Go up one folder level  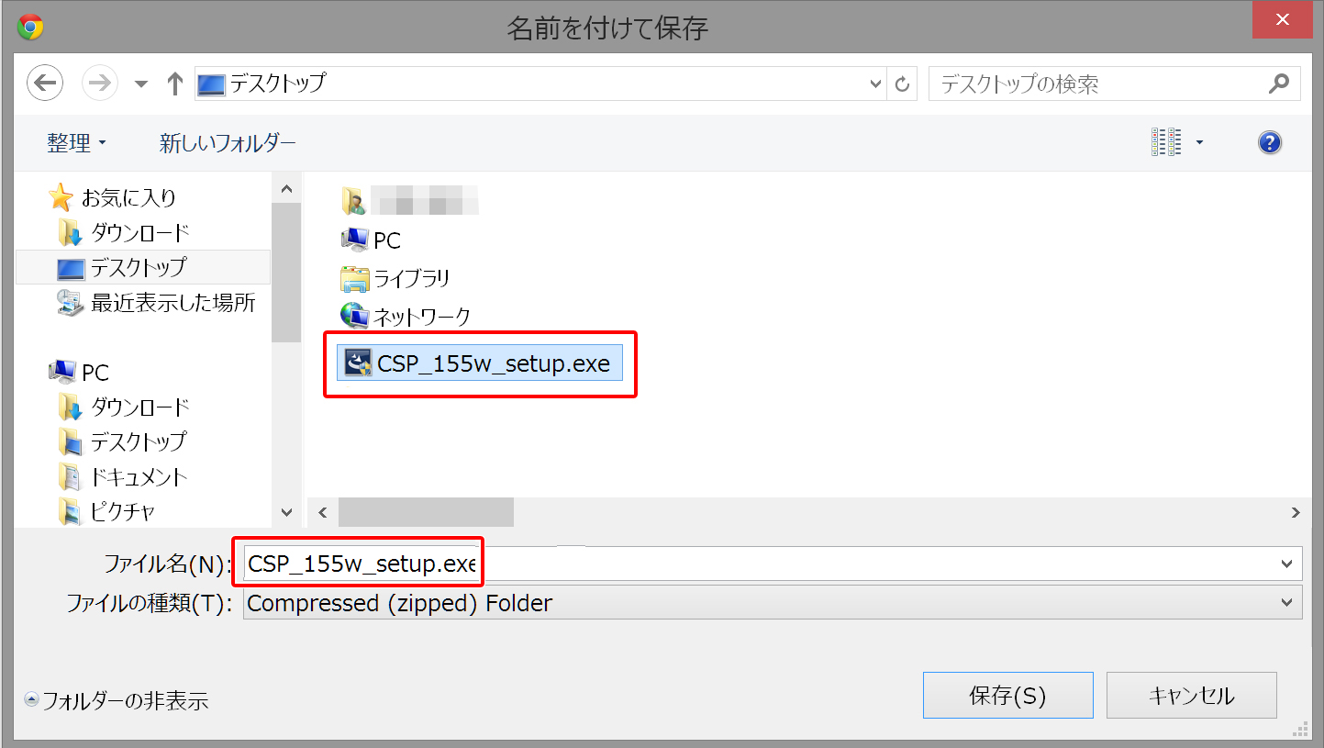[x=174, y=84]
